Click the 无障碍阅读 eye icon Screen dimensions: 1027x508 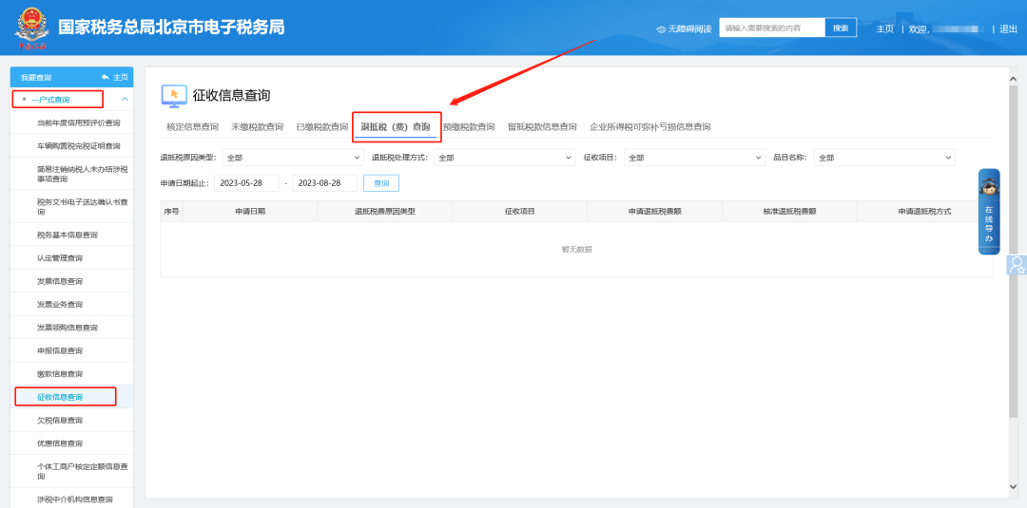click(x=661, y=29)
